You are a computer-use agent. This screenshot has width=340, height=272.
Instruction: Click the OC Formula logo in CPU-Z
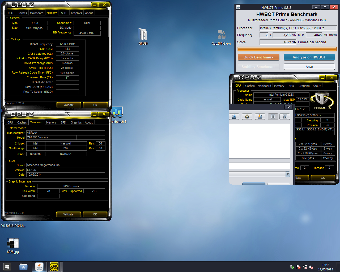point(322,100)
